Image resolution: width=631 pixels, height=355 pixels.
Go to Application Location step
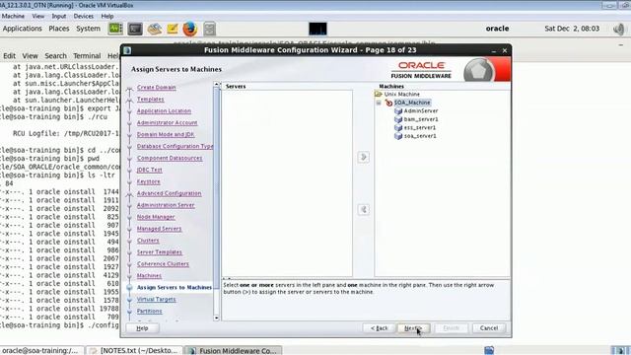165,110
